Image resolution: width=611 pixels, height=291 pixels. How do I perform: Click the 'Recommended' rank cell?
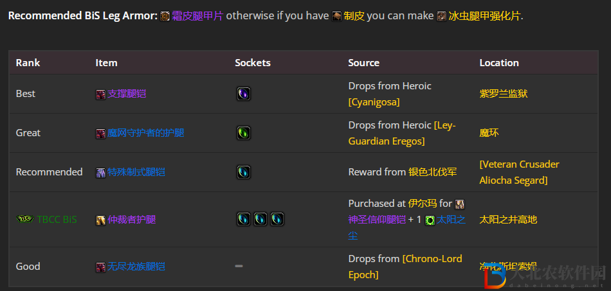pyautogui.click(x=49, y=172)
